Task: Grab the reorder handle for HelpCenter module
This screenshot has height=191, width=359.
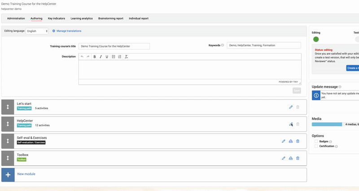Action: (x=8, y=124)
